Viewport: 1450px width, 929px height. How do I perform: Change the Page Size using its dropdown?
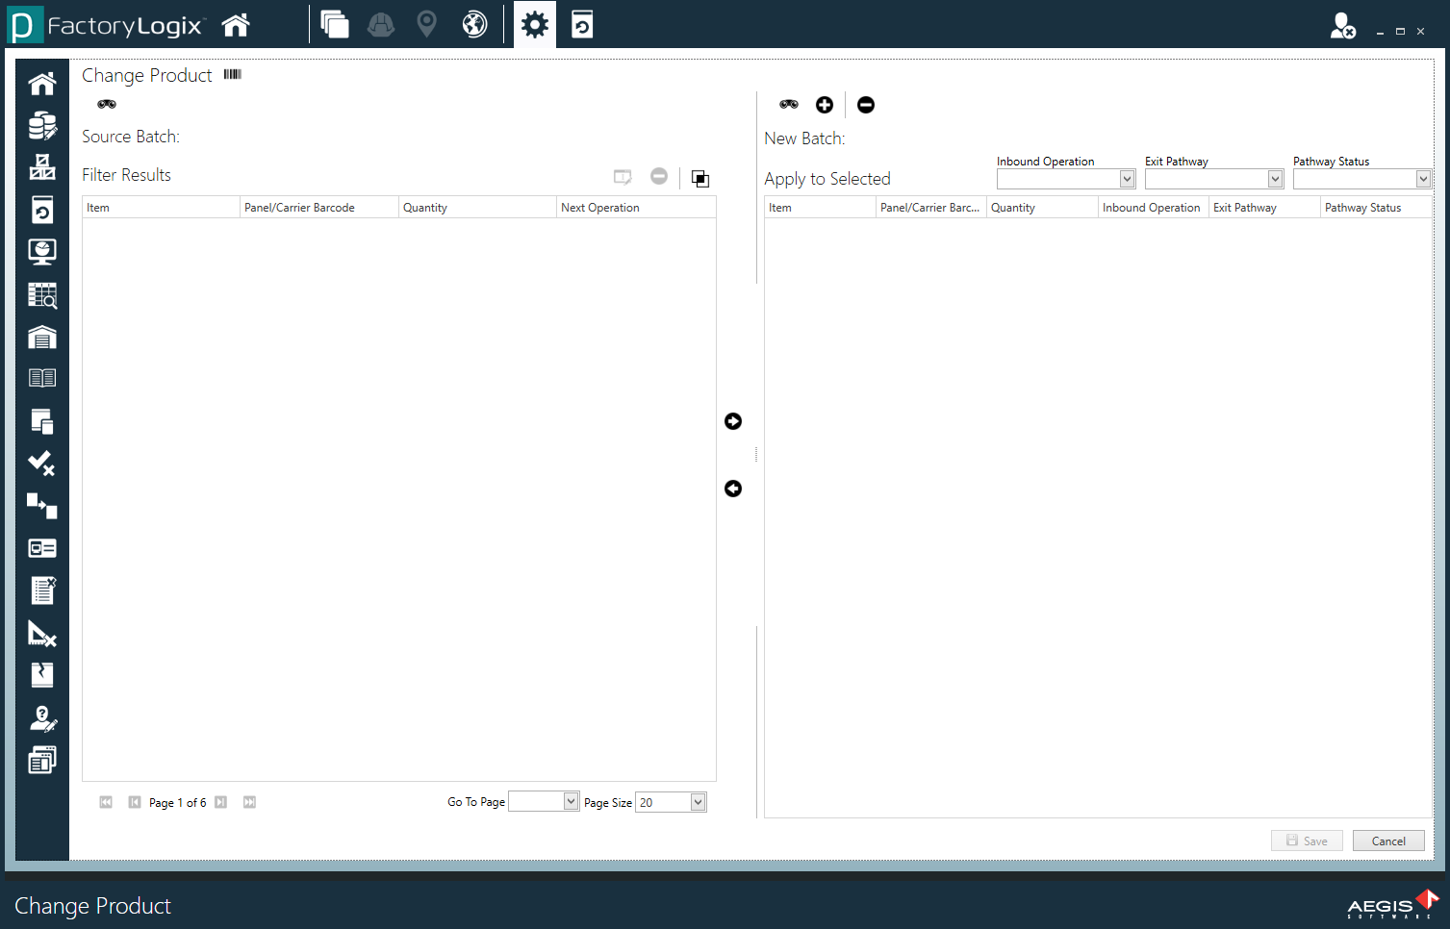click(697, 801)
